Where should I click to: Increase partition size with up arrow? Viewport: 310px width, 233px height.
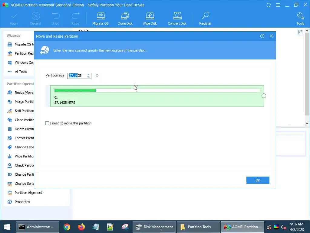(88, 74)
